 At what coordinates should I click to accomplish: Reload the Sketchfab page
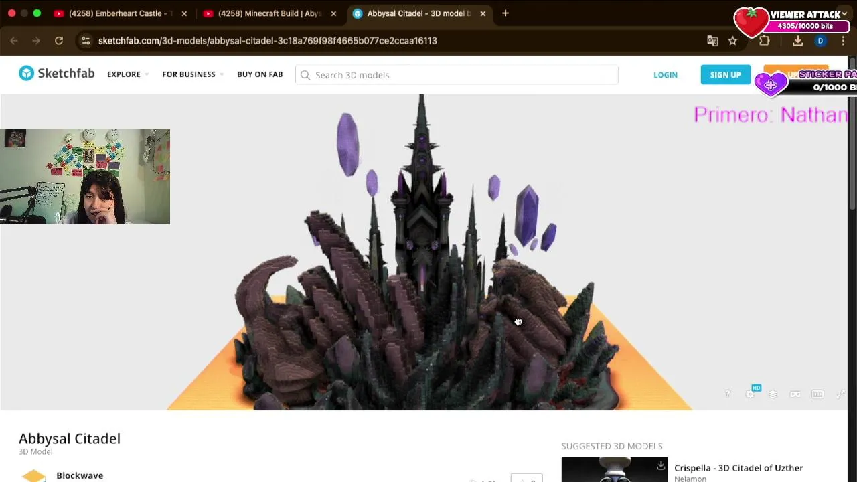coord(59,41)
